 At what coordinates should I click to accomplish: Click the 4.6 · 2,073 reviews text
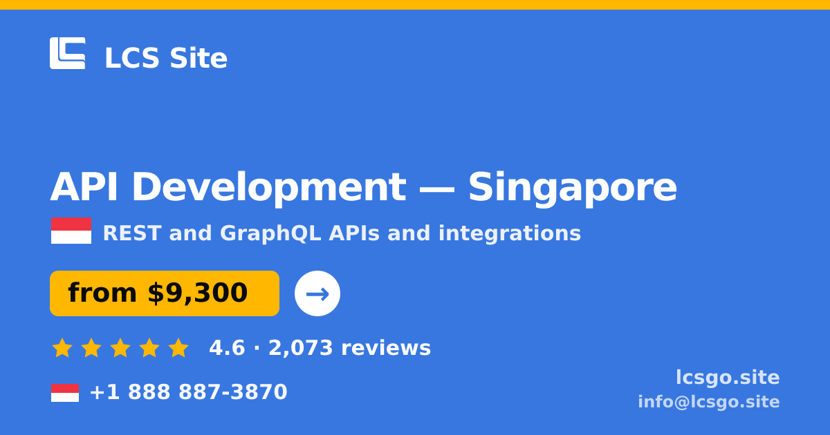coord(320,348)
